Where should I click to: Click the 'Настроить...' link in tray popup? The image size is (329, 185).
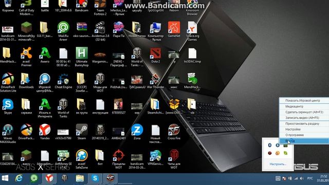pyautogui.click(x=278, y=164)
